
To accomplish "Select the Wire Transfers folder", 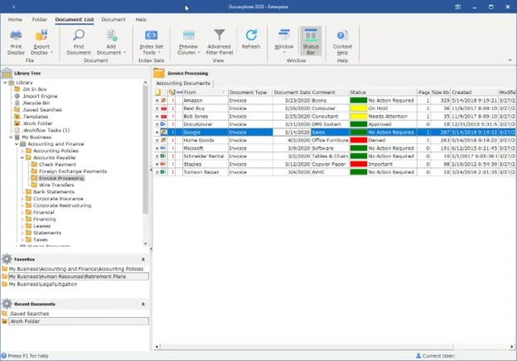I will 56,185.
